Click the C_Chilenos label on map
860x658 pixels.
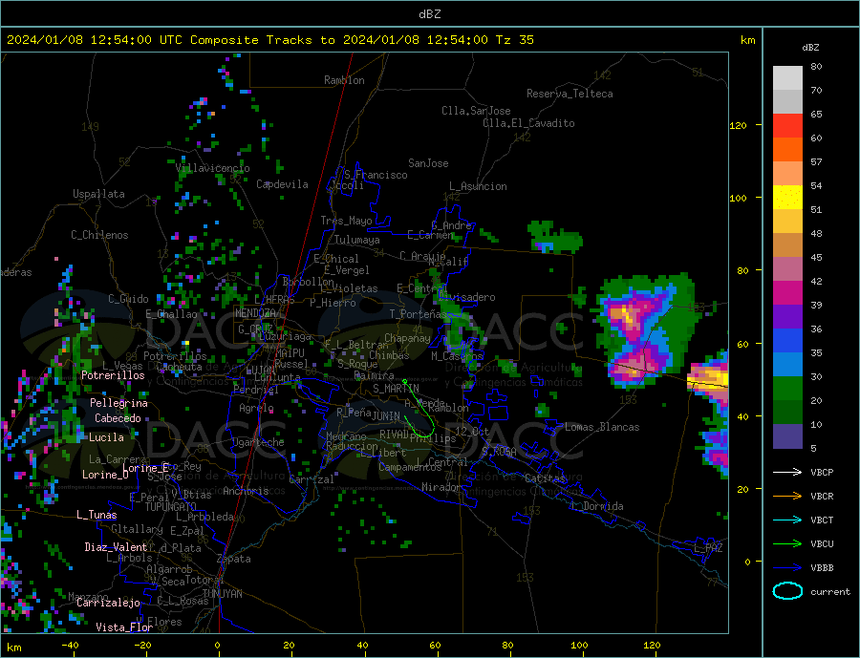(99, 235)
